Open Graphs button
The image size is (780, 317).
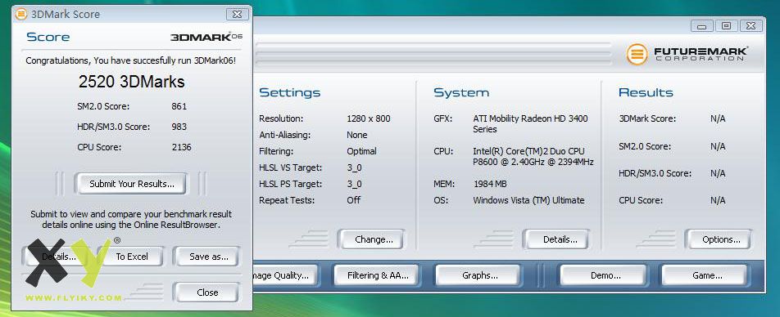tap(479, 275)
